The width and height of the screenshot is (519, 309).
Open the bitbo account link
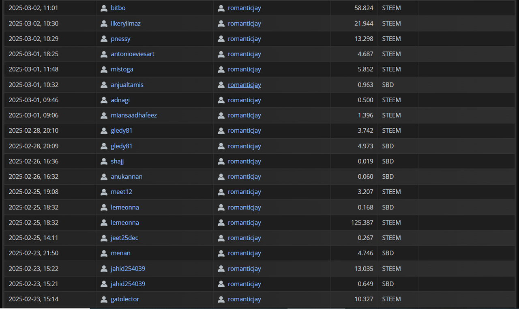(118, 8)
